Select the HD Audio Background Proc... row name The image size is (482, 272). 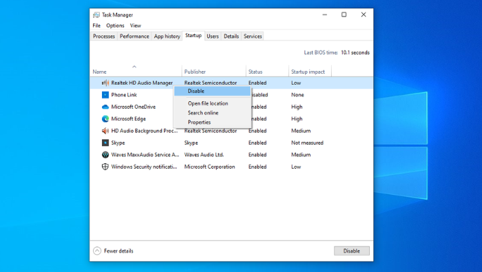[x=145, y=131]
